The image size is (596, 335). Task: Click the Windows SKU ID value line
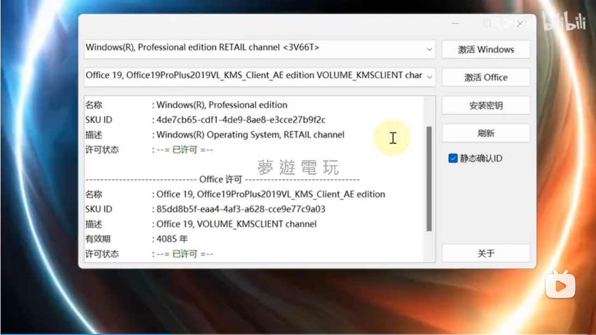tap(240, 120)
